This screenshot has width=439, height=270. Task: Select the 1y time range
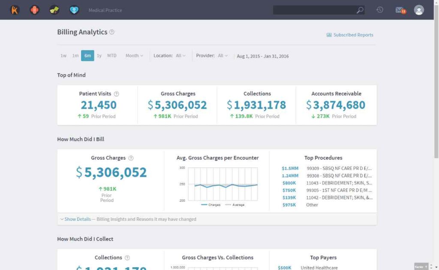99,56
